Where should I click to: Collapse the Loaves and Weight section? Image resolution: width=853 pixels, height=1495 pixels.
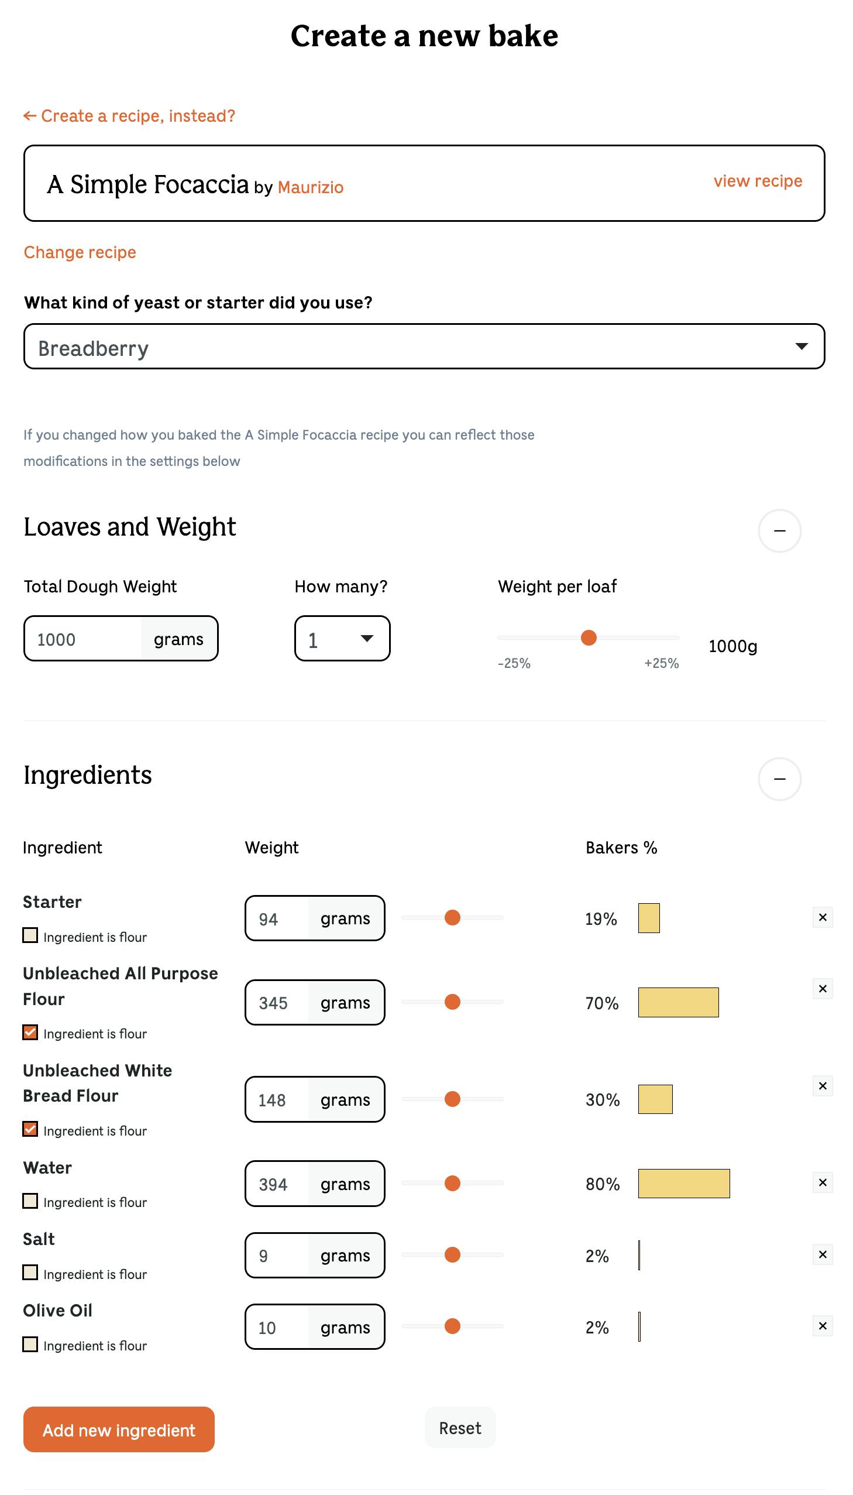tap(779, 531)
